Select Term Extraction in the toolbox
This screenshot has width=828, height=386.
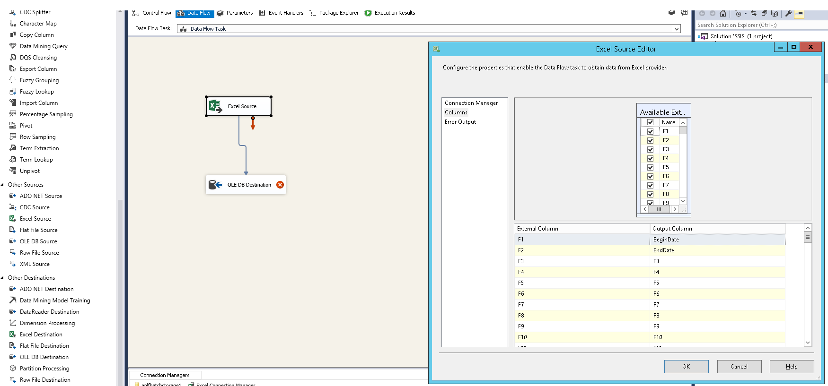coord(39,148)
